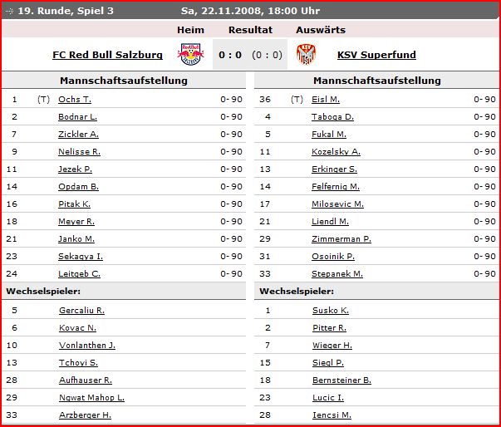The height and width of the screenshot is (427, 501).
Task: Click the 0 : 0 result box
Action: click(x=250, y=54)
